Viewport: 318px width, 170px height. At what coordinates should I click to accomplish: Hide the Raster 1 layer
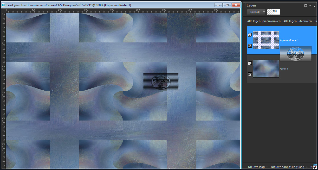(x=250, y=74)
